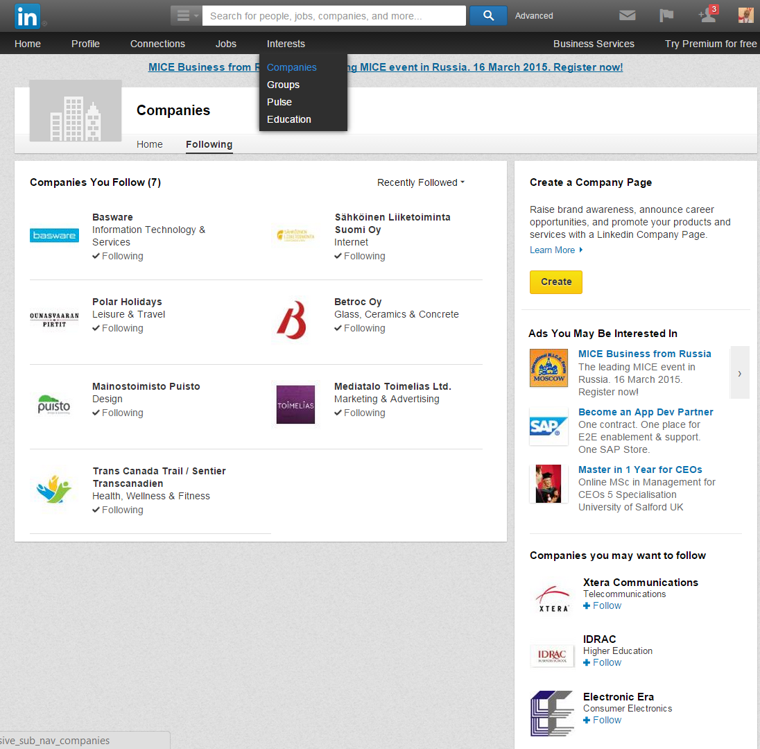Click the Puisto agency logo
Image resolution: width=760 pixels, height=749 pixels.
point(54,404)
